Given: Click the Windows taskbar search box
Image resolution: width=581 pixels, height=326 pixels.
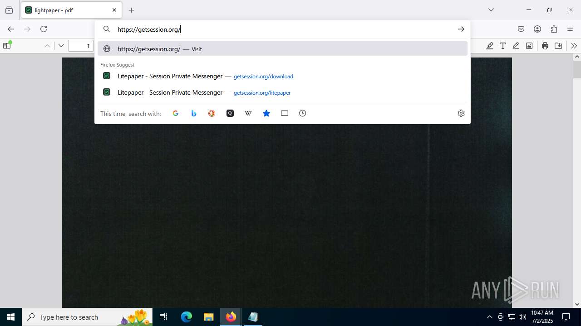Looking at the screenshot, I should [88, 317].
